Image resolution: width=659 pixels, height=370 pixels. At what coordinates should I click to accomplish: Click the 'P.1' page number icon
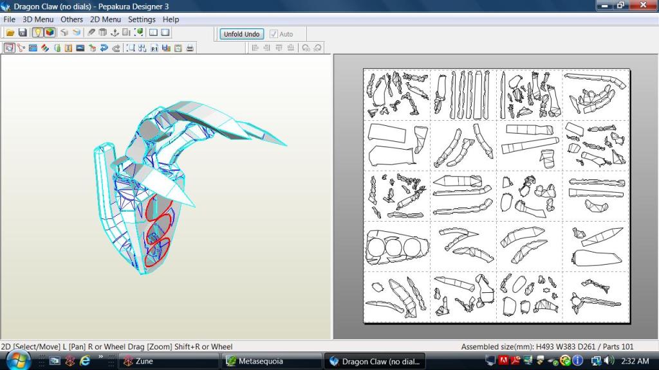(x=154, y=48)
